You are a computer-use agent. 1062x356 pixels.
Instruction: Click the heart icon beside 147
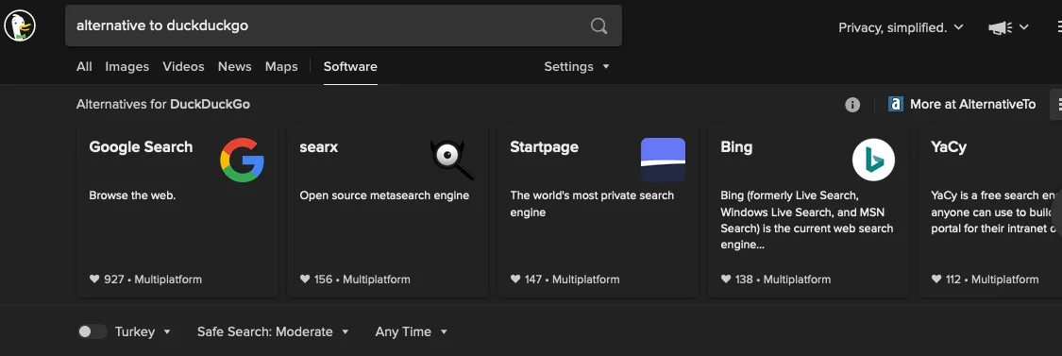click(x=515, y=279)
